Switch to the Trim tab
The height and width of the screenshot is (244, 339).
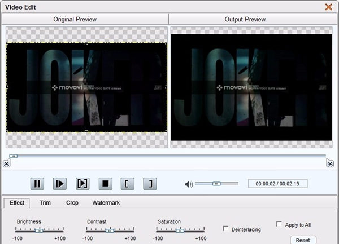(45, 203)
